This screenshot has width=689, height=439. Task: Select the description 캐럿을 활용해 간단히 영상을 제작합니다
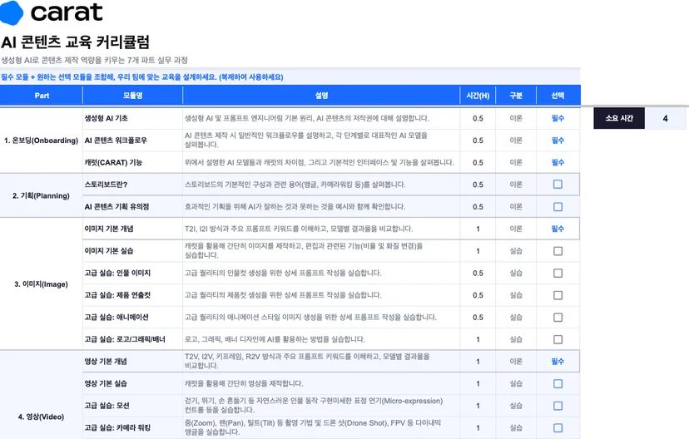point(321,383)
